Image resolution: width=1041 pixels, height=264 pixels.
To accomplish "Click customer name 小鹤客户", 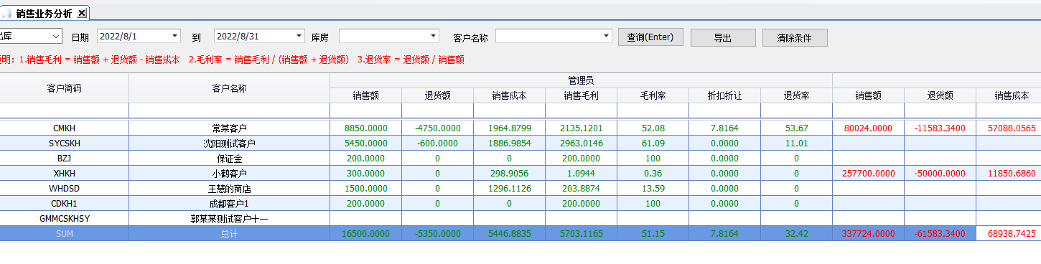I will [230, 173].
